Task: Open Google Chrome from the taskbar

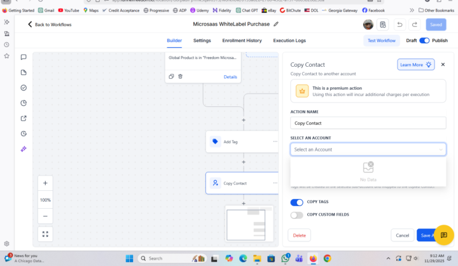Action: click(327, 258)
